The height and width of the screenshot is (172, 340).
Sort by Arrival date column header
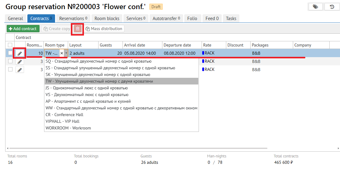[134, 45]
